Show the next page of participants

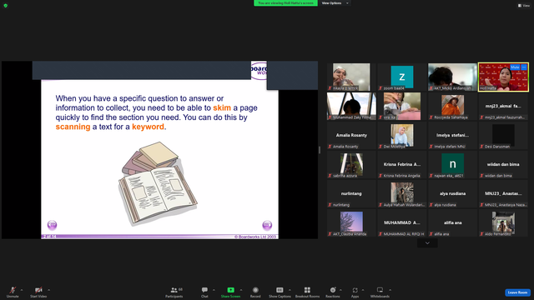point(427,242)
